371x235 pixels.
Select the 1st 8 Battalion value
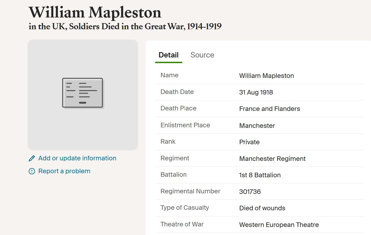260,175
